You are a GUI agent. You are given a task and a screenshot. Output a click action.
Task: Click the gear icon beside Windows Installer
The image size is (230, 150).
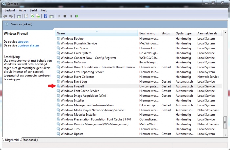pos(58,100)
